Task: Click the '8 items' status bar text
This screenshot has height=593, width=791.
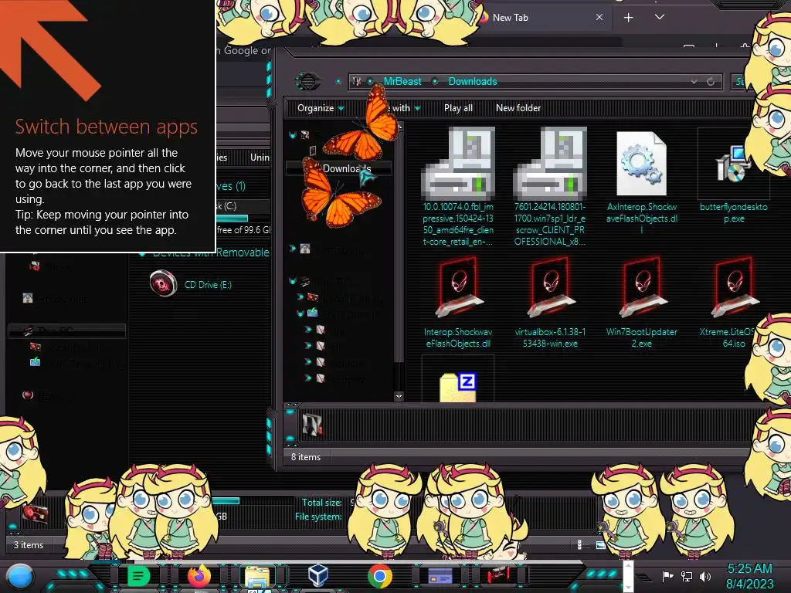Action: pyautogui.click(x=306, y=457)
